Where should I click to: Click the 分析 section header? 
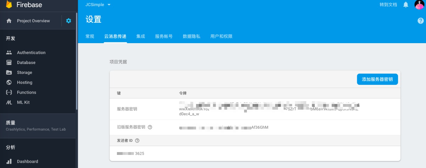click(11, 147)
